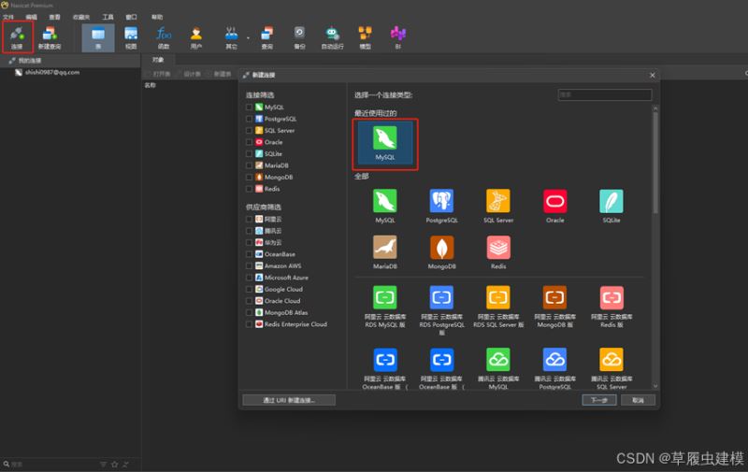
Task: Open the 文件 file menu
Action: tap(8, 17)
